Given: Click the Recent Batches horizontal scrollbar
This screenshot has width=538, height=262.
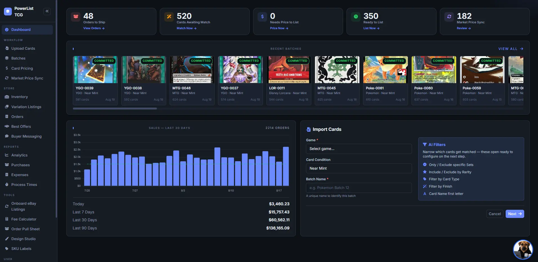Looking at the screenshot, I should coord(115,108).
